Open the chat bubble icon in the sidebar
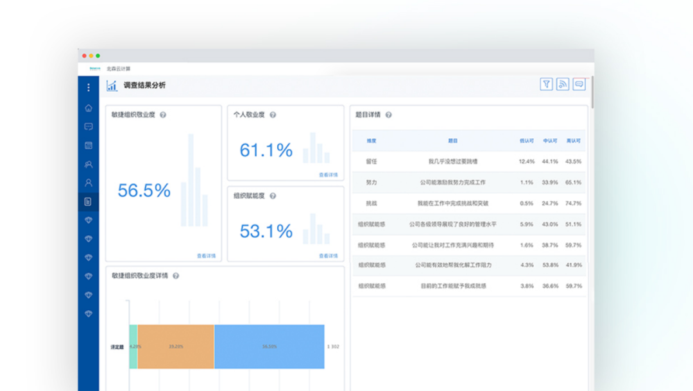693x391 pixels. coord(89,127)
